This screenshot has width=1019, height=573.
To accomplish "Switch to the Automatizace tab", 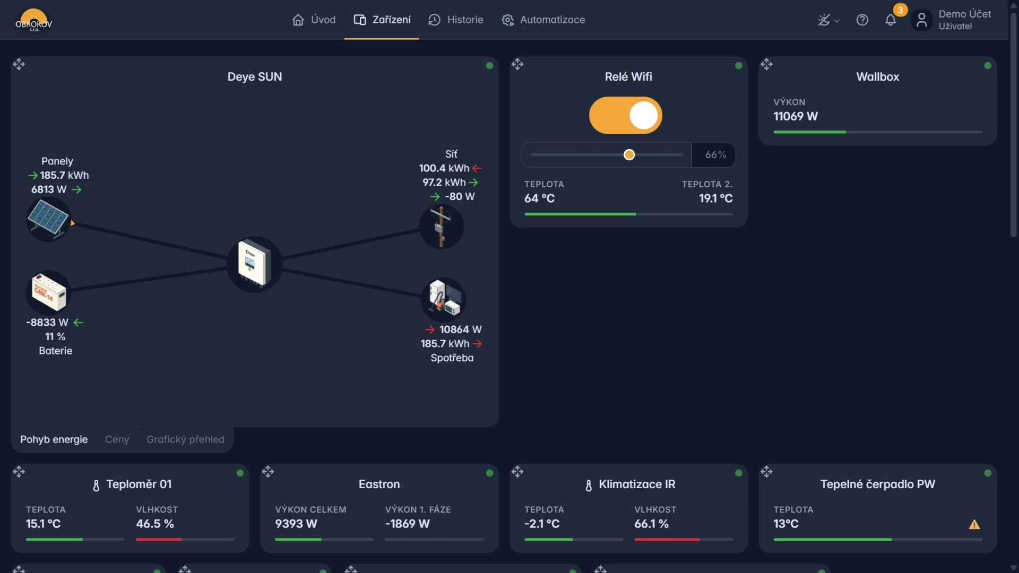I will [x=543, y=20].
